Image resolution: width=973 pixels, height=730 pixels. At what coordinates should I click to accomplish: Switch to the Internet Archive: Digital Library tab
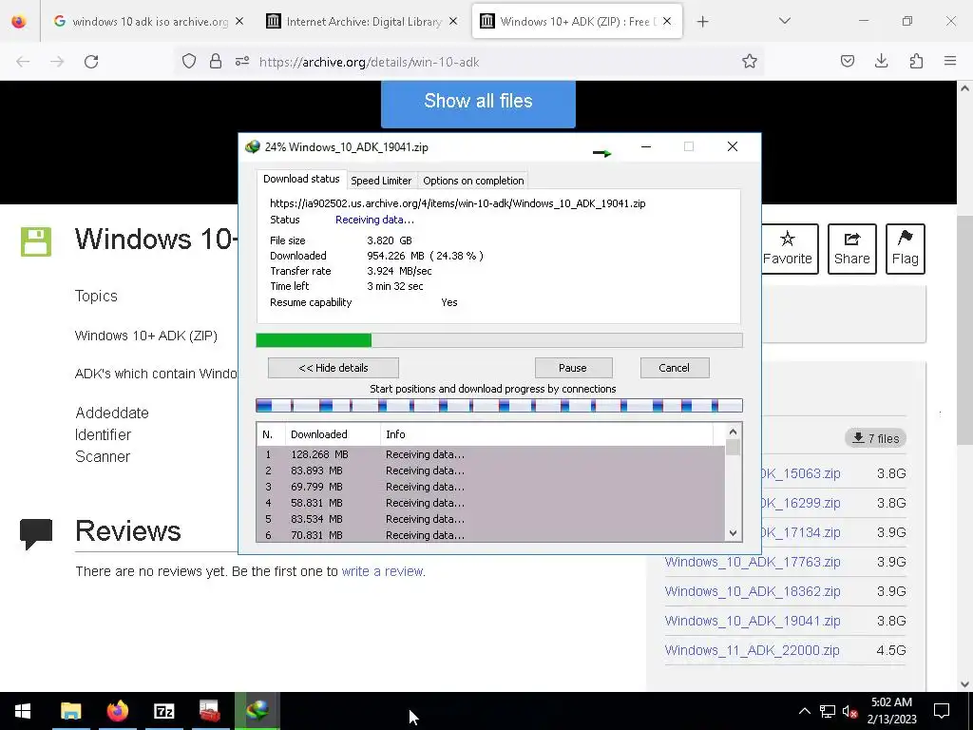pyautogui.click(x=364, y=22)
